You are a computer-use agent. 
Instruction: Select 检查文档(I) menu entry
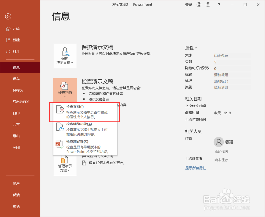click(85, 112)
